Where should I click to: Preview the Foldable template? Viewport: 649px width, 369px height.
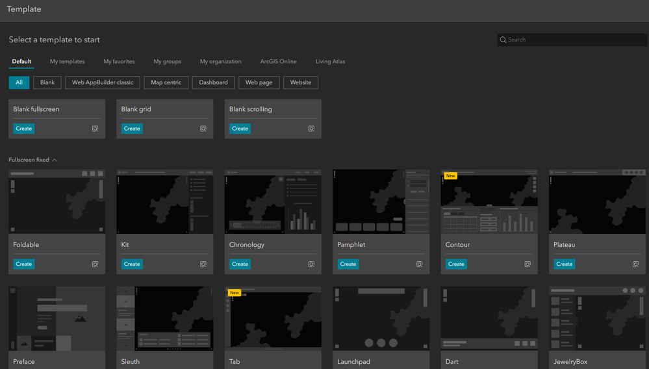click(95, 264)
